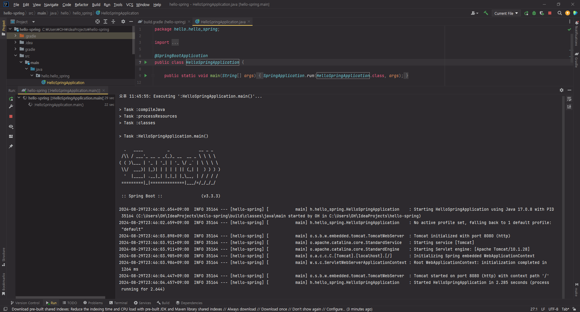Open the IDE updates orange arrow icon

click(567, 13)
